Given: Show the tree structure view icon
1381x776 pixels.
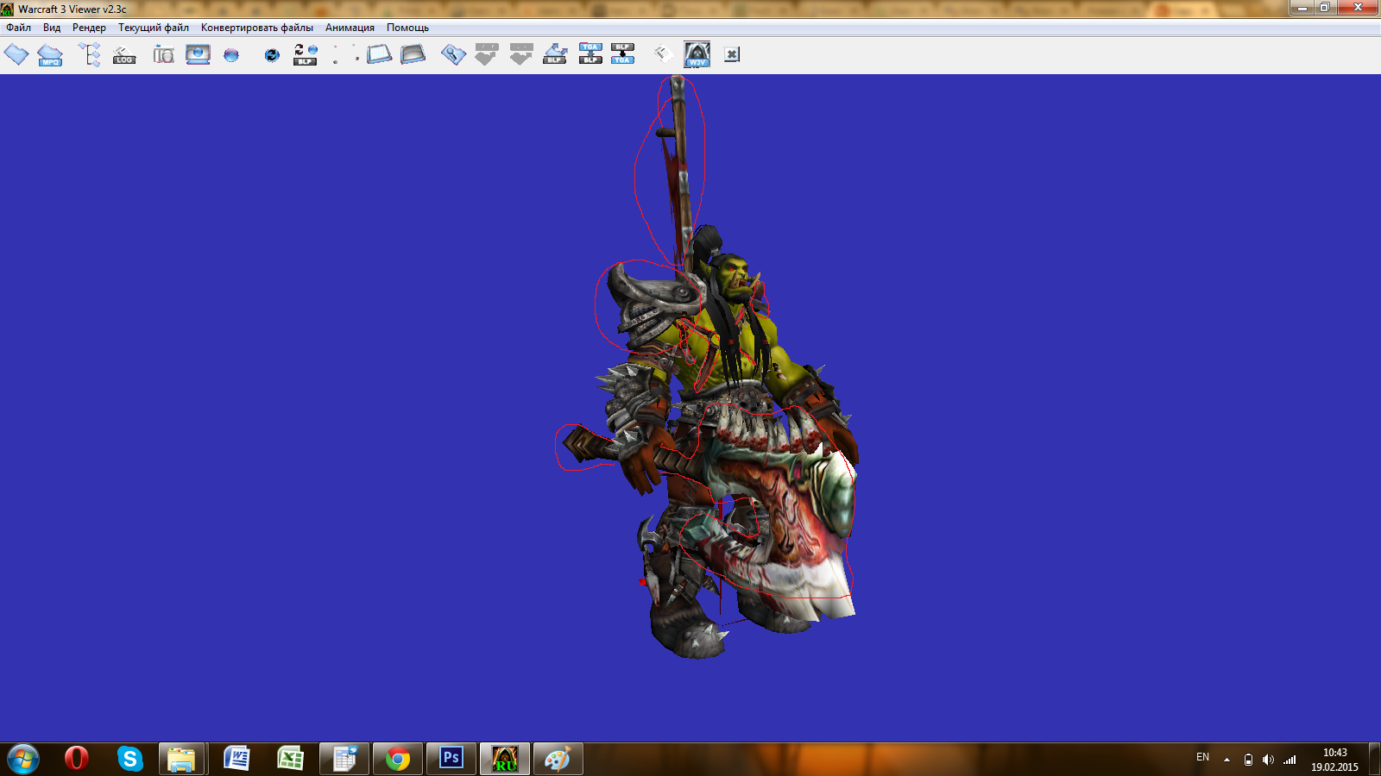Looking at the screenshot, I should tap(90, 55).
